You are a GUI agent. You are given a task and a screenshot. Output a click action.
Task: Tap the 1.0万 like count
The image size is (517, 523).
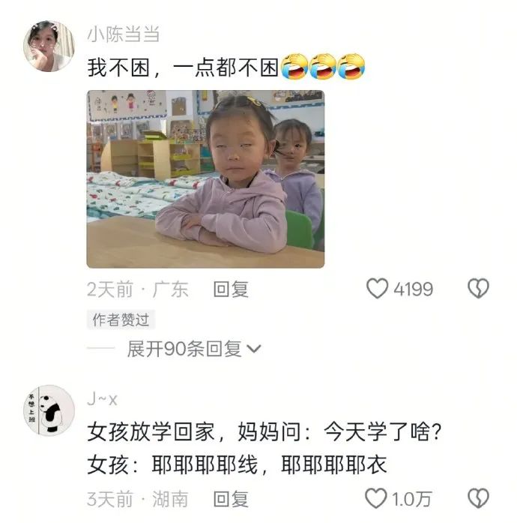point(412,499)
